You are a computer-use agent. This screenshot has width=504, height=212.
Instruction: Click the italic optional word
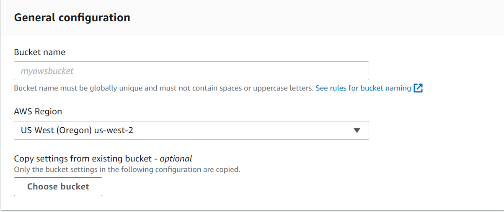[176, 159]
